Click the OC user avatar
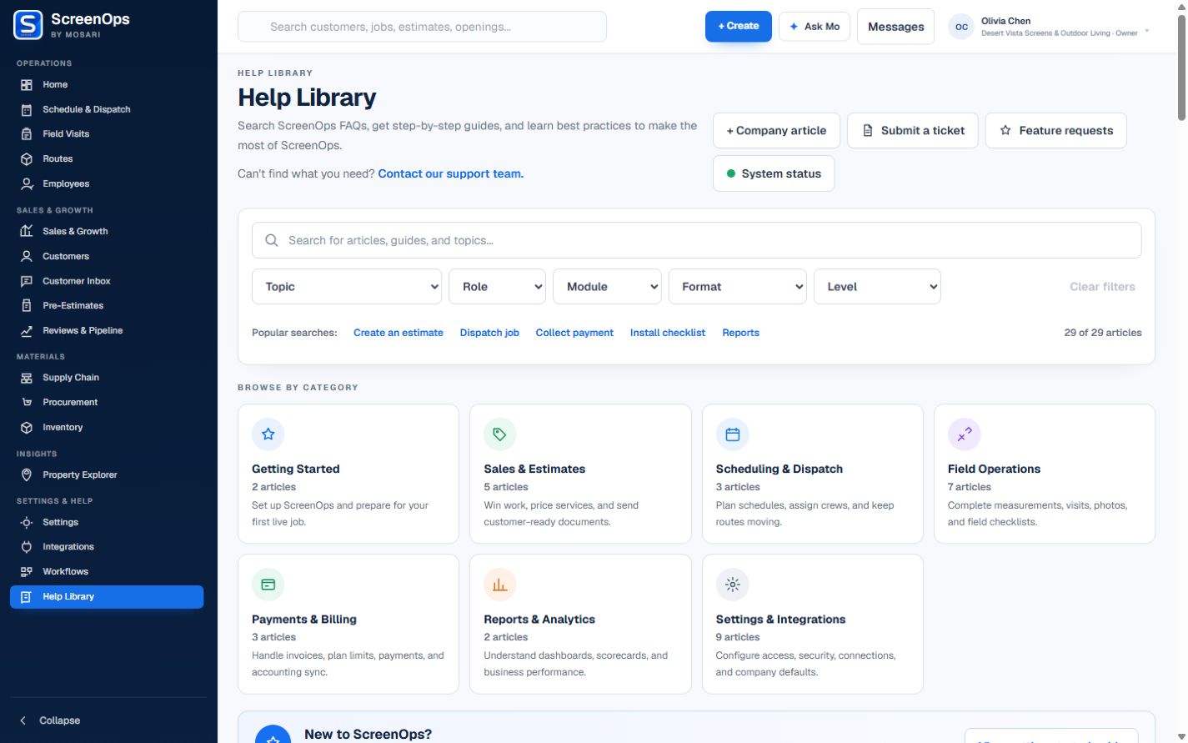The height and width of the screenshot is (743, 1188). pyautogui.click(x=961, y=27)
